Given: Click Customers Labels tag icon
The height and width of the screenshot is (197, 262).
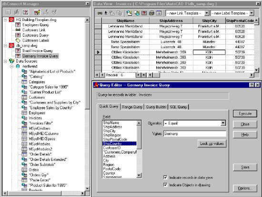Looking at the screenshot, I should [x=18, y=41].
